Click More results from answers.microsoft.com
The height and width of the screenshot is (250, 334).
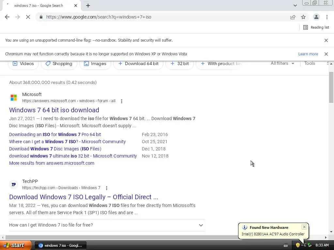pos(52,163)
